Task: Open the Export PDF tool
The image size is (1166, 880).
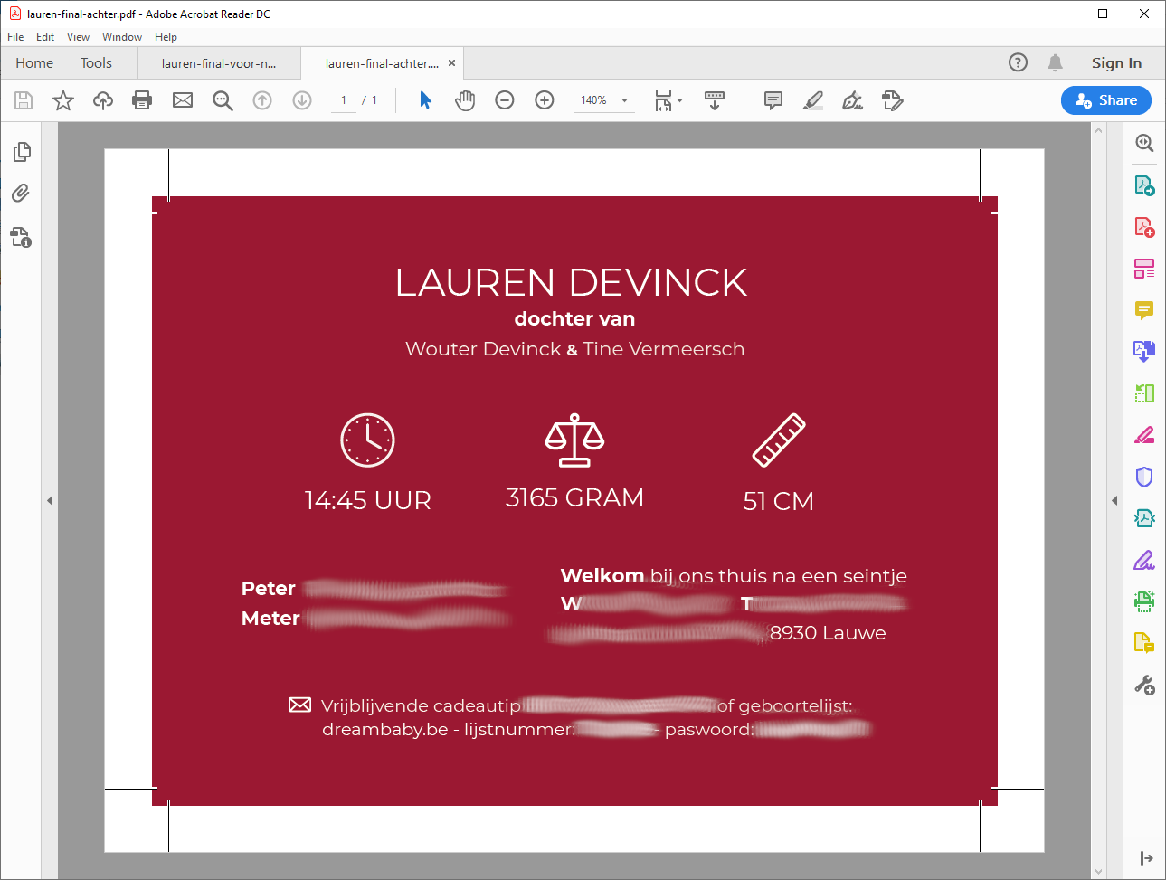Action: [1144, 185]
